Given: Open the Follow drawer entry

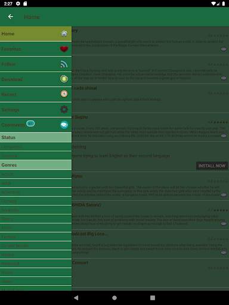Looking at the screenshot, I should click(36, 64).
